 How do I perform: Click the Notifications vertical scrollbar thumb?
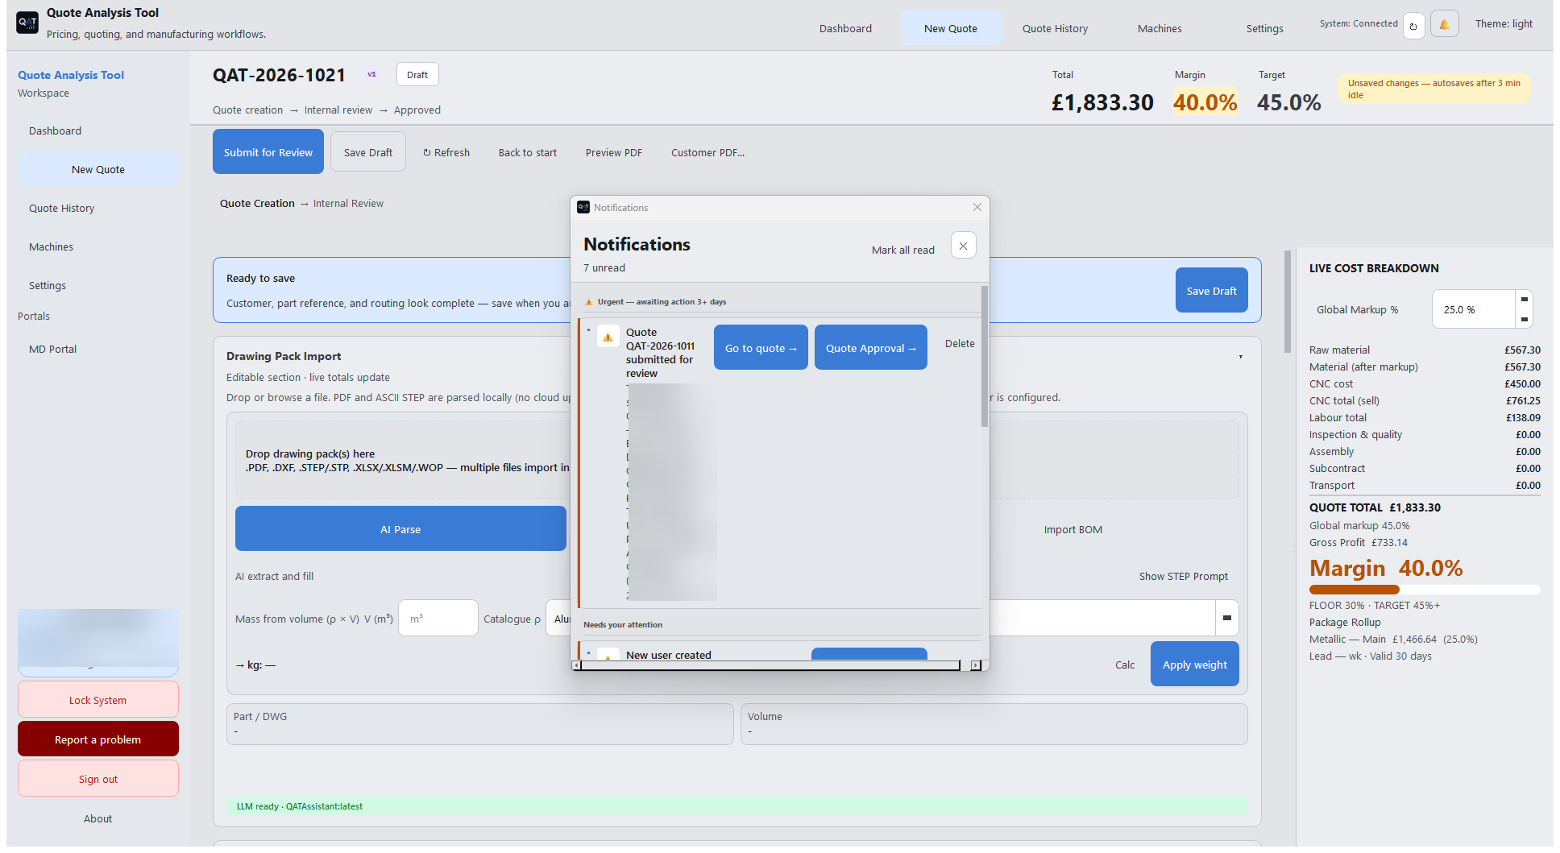(985, 357)
